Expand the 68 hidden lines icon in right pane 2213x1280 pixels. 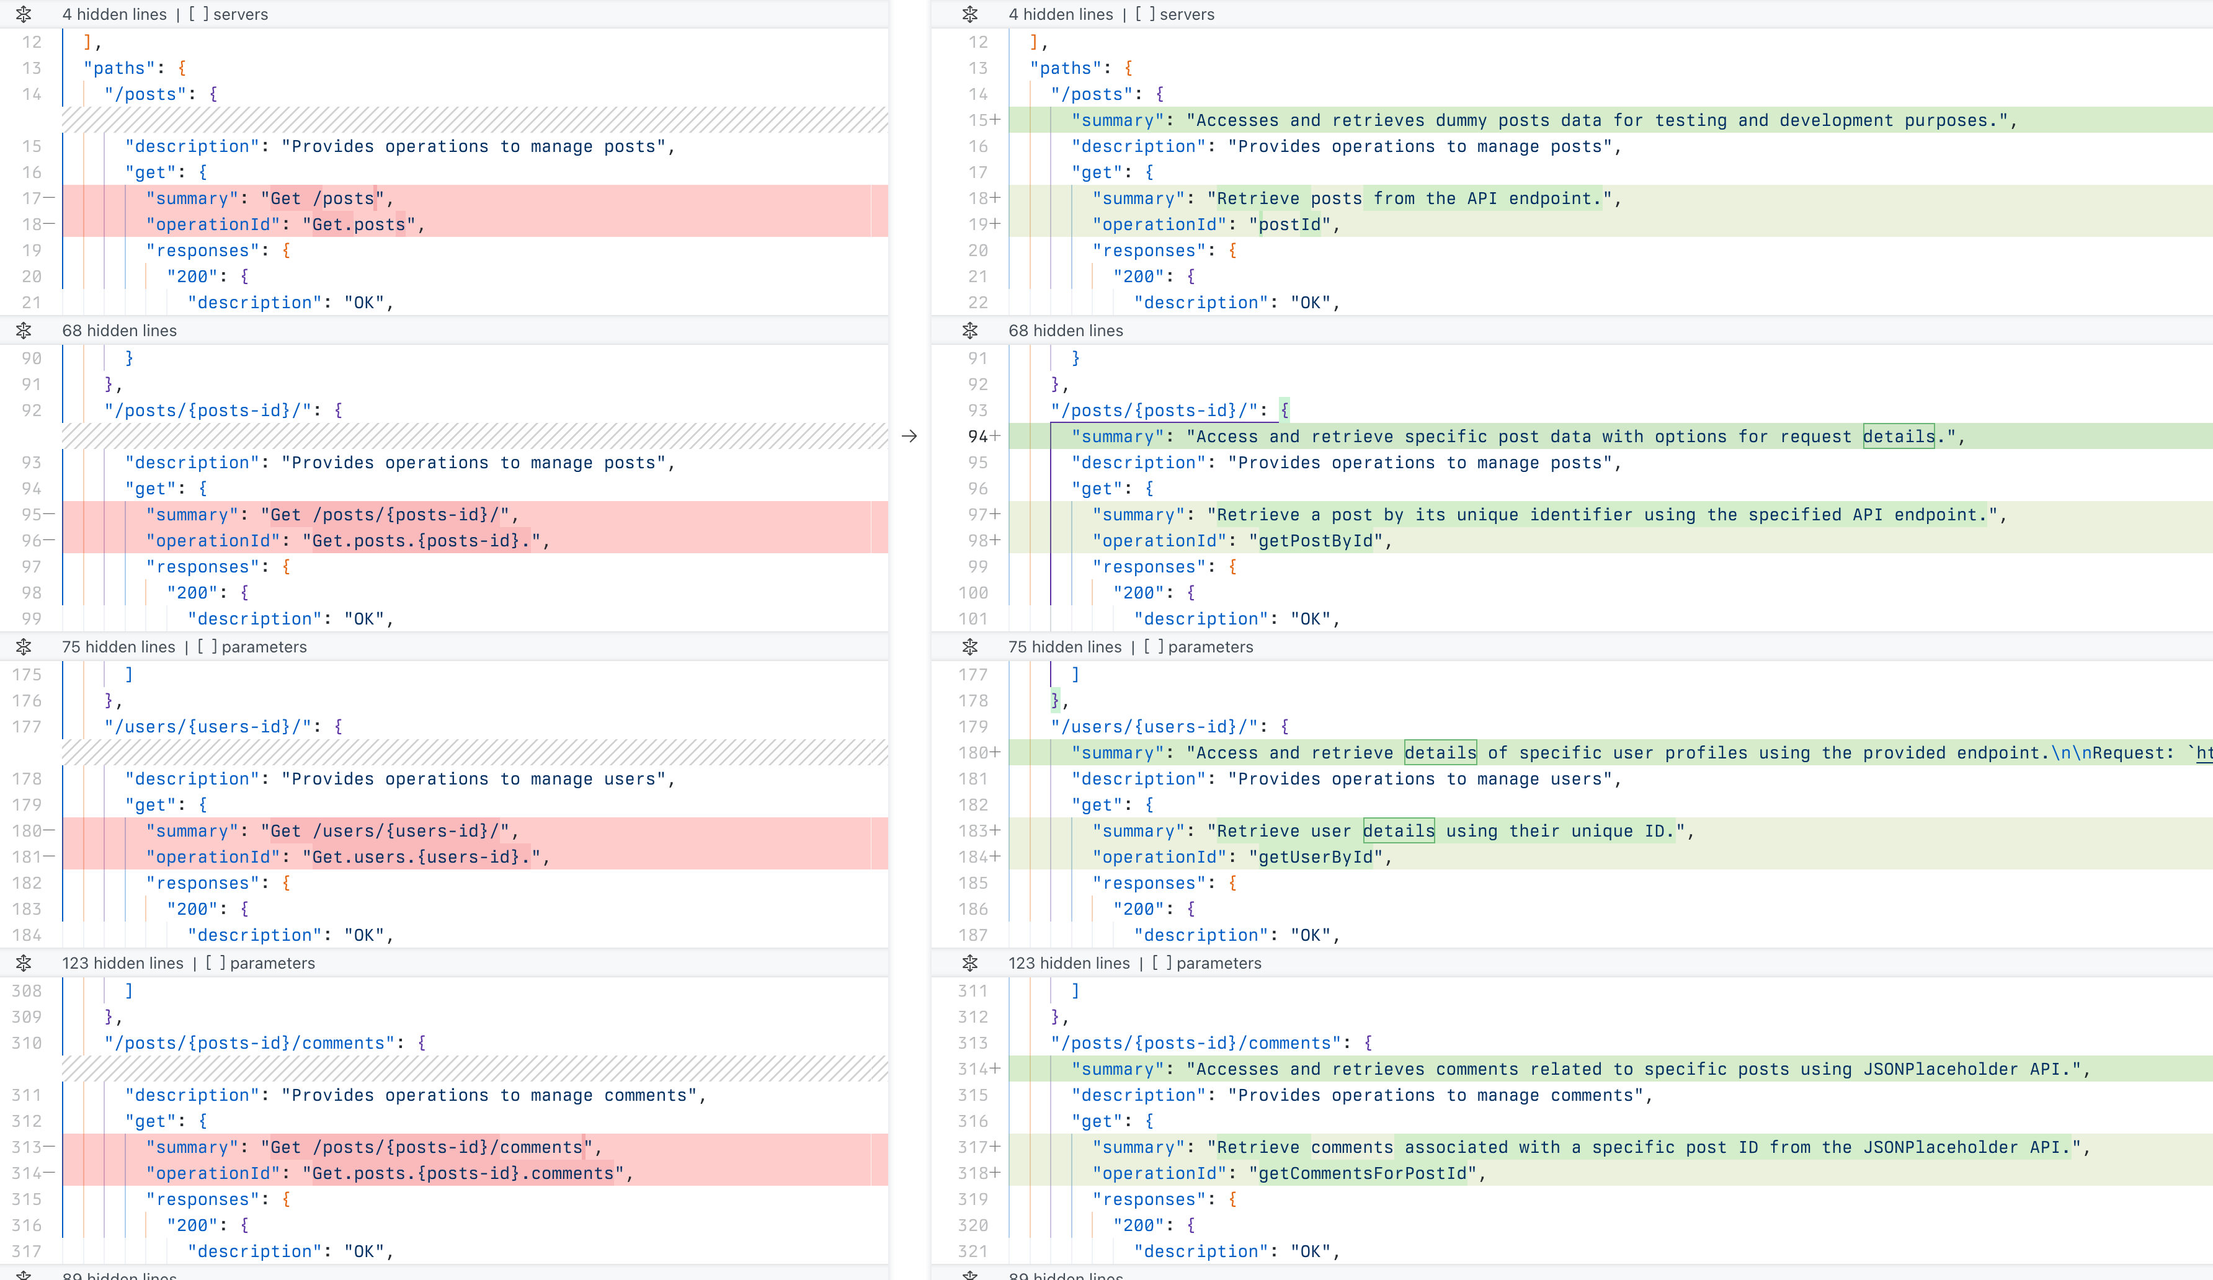971,331
